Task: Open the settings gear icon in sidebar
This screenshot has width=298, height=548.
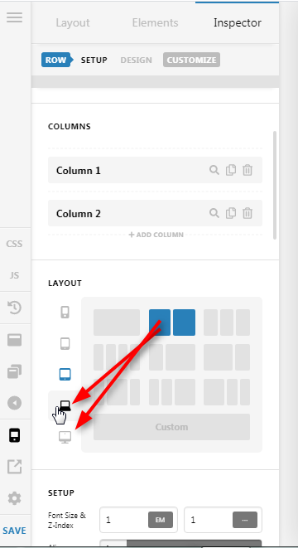Action: point(14,498)
